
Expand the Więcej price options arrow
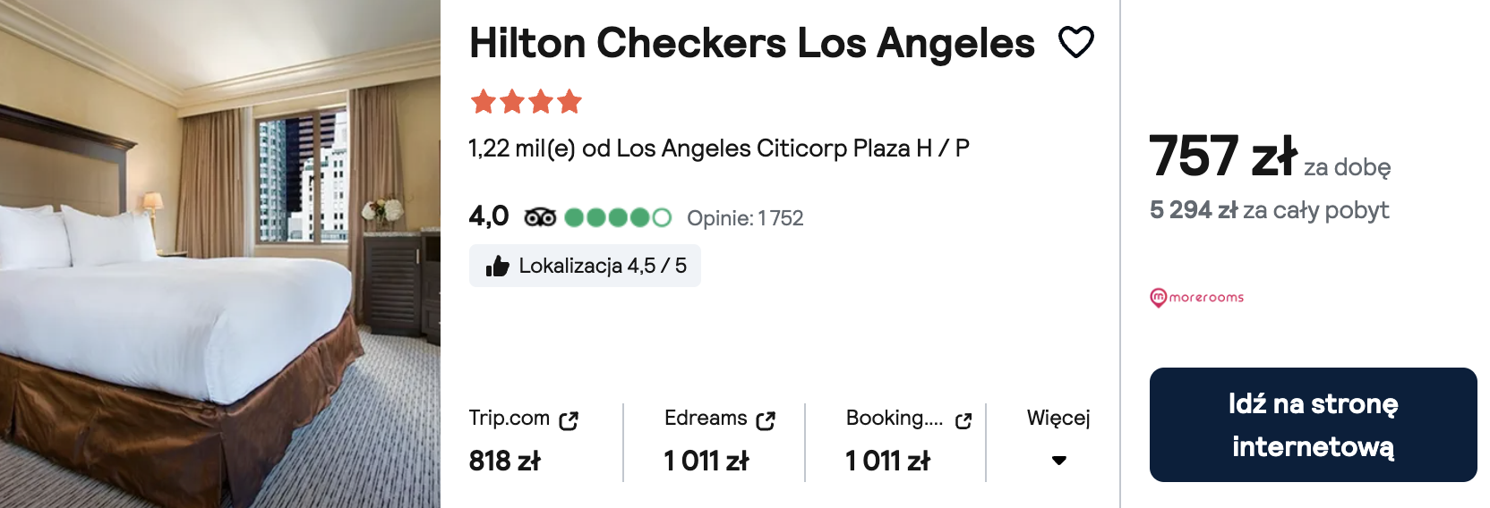1059,461
